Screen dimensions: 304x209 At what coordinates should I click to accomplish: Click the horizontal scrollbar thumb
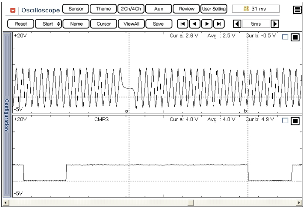(191, 203)
